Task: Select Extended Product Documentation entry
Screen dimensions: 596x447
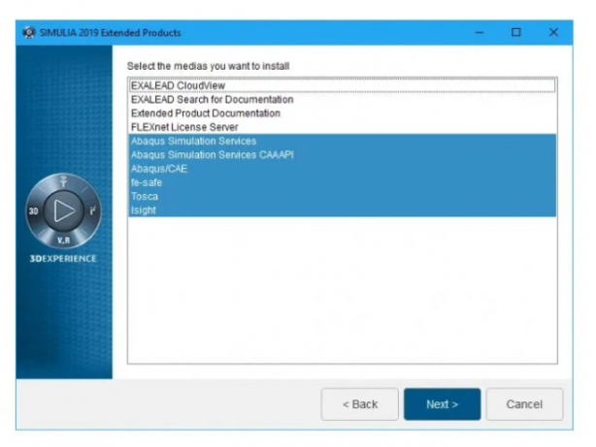Action: pos(205,112)
